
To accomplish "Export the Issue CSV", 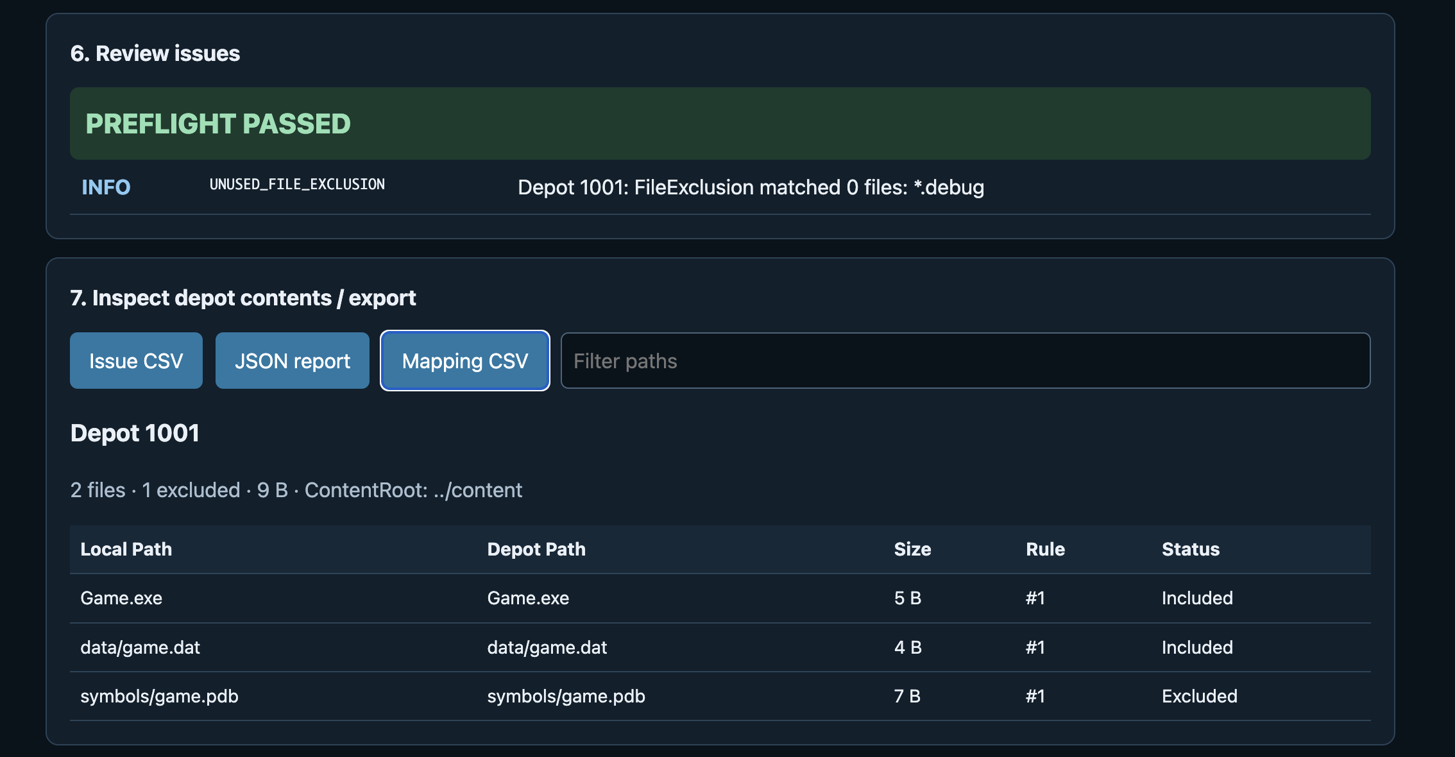I will click(136, 361).
